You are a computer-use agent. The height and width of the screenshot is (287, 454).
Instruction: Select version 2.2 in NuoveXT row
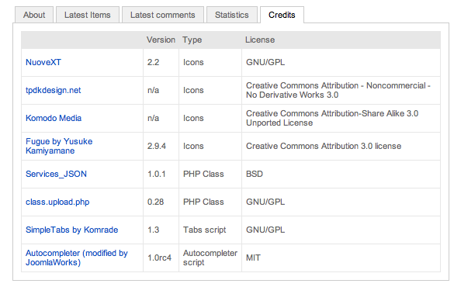pos(153,62)
